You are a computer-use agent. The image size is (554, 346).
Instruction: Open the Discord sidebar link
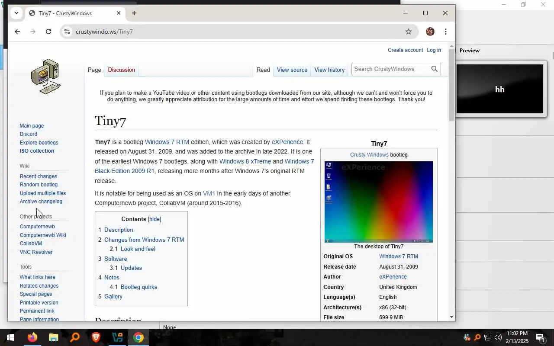pos(28,134)
